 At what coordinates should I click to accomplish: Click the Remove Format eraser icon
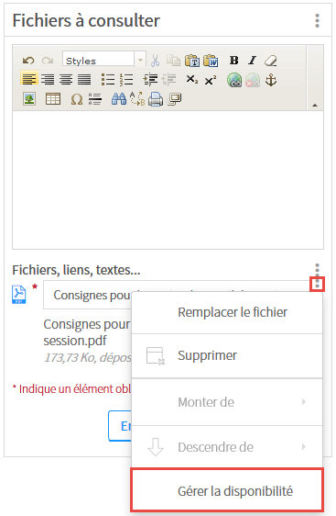[x=271, y=61]
